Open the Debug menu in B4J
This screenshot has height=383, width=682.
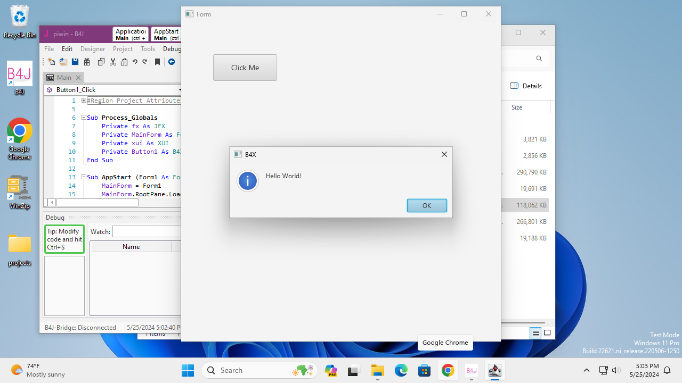[x=172, y=49]
